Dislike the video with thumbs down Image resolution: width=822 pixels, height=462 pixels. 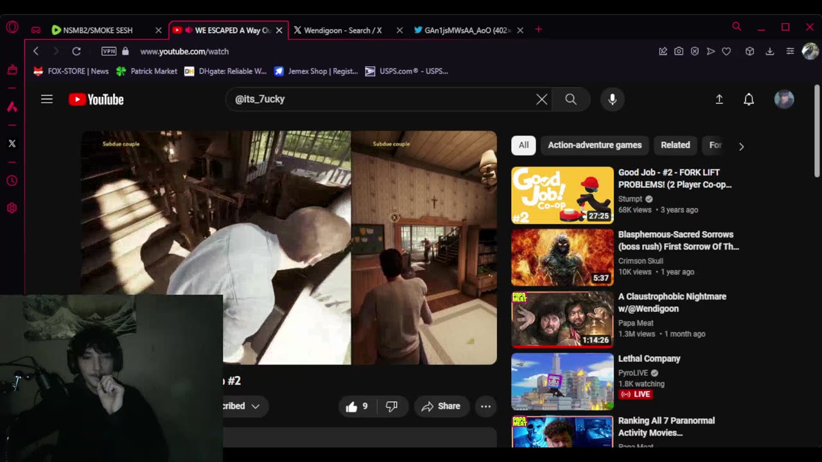[392, 406]
